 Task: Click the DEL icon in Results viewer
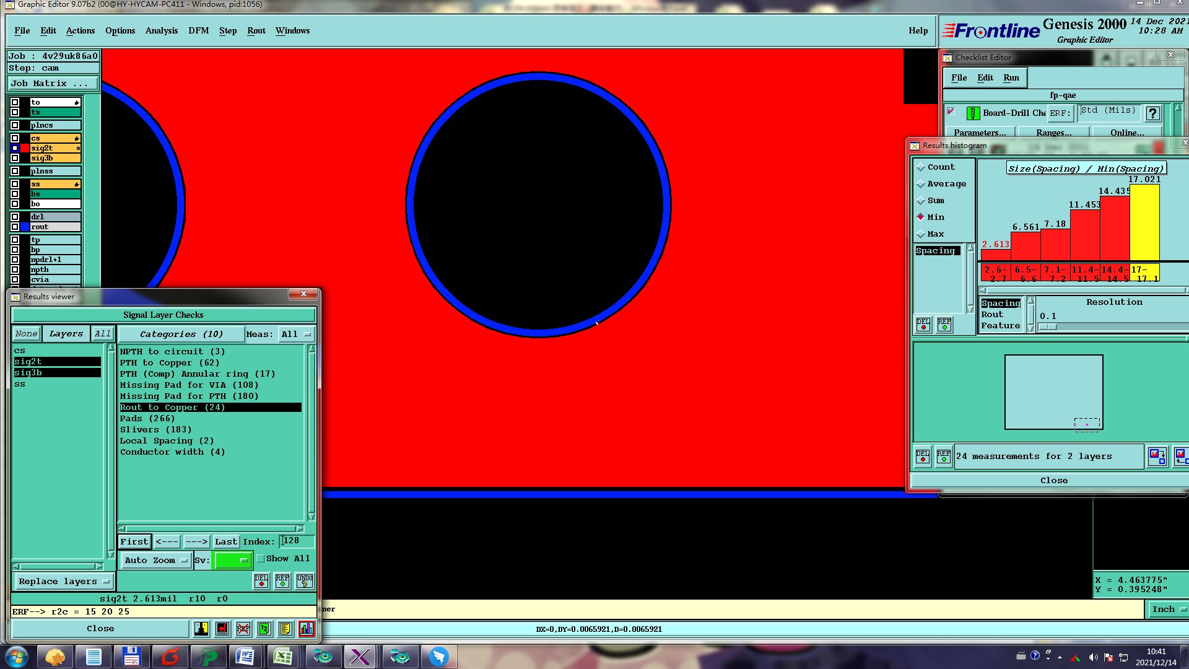(x=261, y=580)
